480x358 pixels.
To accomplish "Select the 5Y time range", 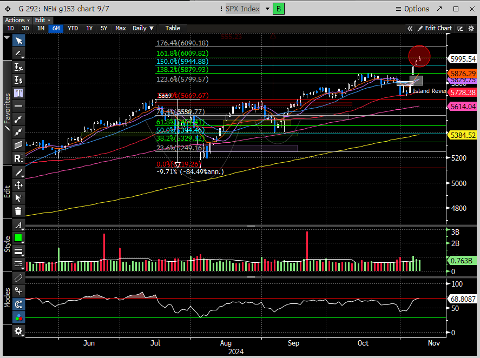I will point(104,29).
